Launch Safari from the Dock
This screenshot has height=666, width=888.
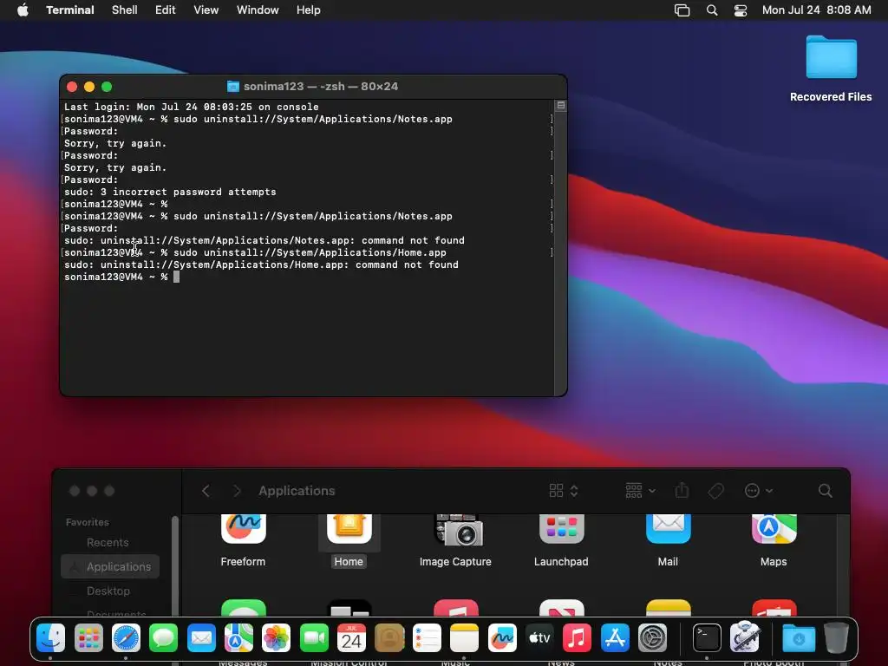pyautogui.click(x=126, y=637)
